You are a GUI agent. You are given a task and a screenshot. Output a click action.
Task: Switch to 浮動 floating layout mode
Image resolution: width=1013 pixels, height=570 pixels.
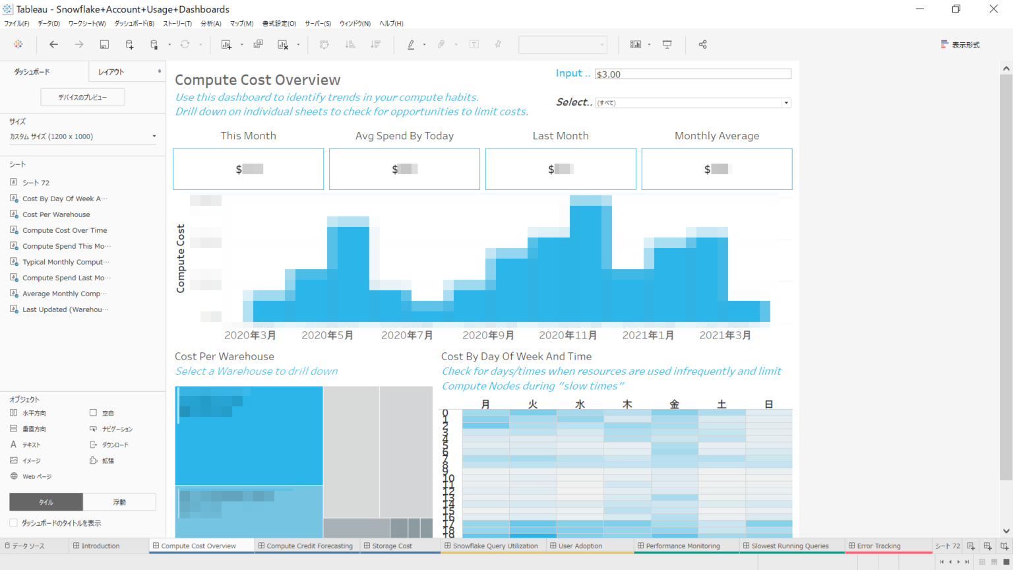tap(119, 501)
